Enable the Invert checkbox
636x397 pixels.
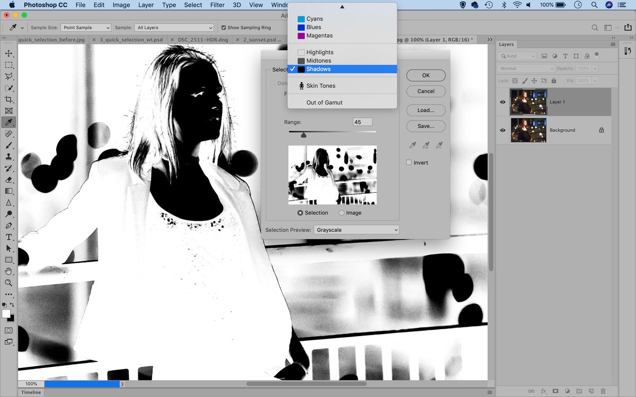point(409,163)
